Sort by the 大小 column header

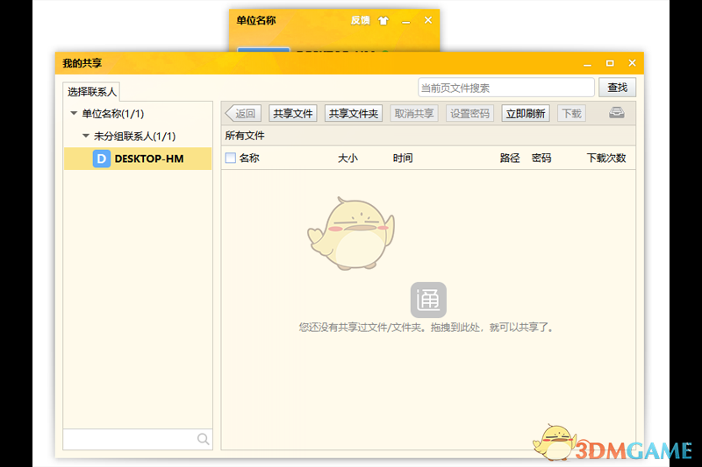(347, 158)
